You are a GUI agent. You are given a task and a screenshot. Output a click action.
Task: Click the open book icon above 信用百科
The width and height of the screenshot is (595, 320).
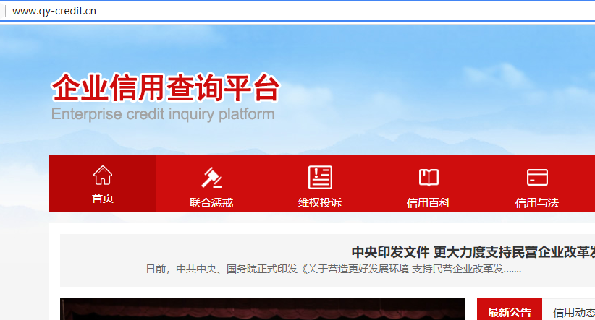click(x=429, y=177)
